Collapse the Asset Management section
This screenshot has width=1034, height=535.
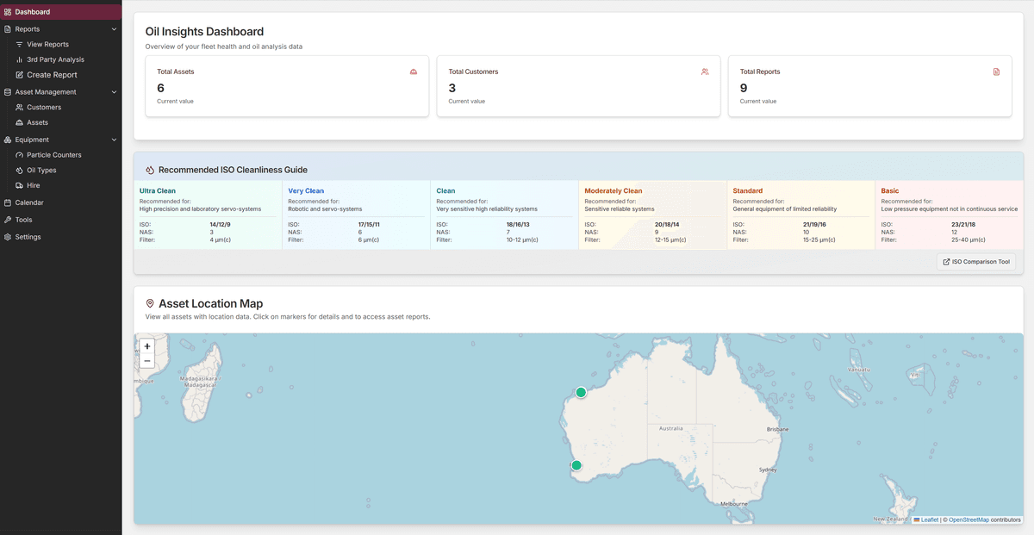coord(113,91)
